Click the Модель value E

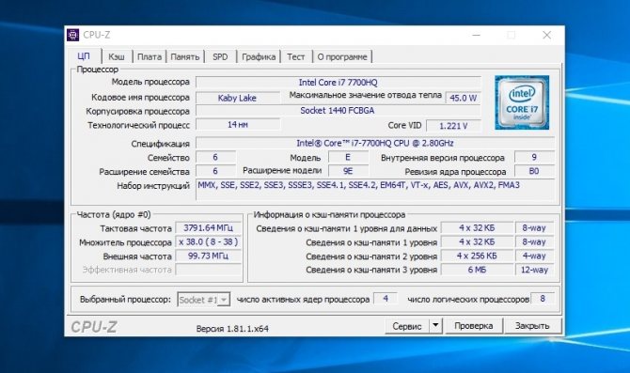[348, 157]
